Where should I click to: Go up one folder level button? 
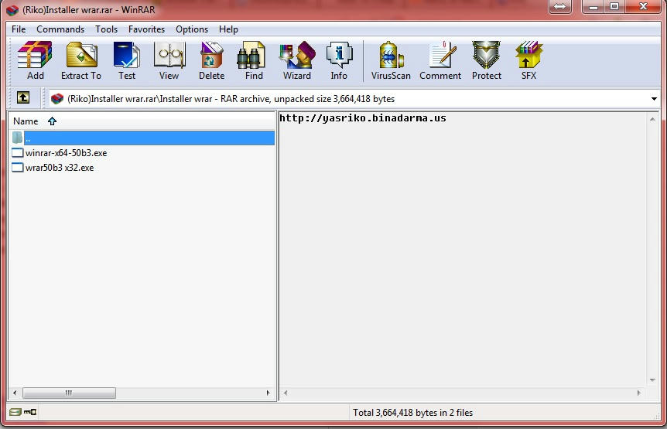[23, 98]
